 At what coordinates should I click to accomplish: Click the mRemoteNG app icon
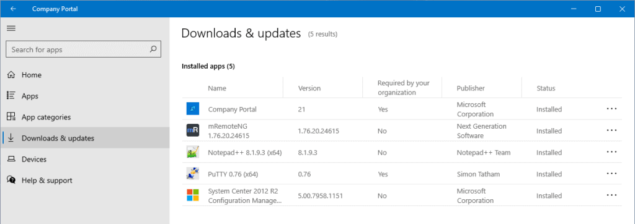click(x=193, y=131)
